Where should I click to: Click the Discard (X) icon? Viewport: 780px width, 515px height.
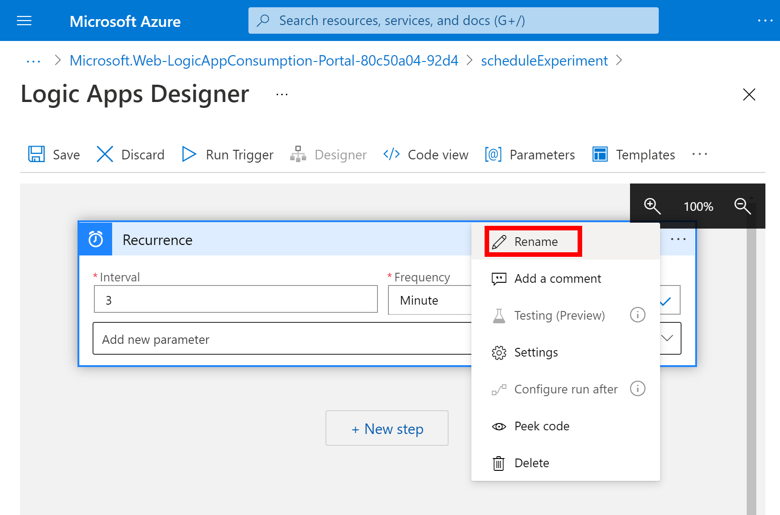(x=104, y=154)
